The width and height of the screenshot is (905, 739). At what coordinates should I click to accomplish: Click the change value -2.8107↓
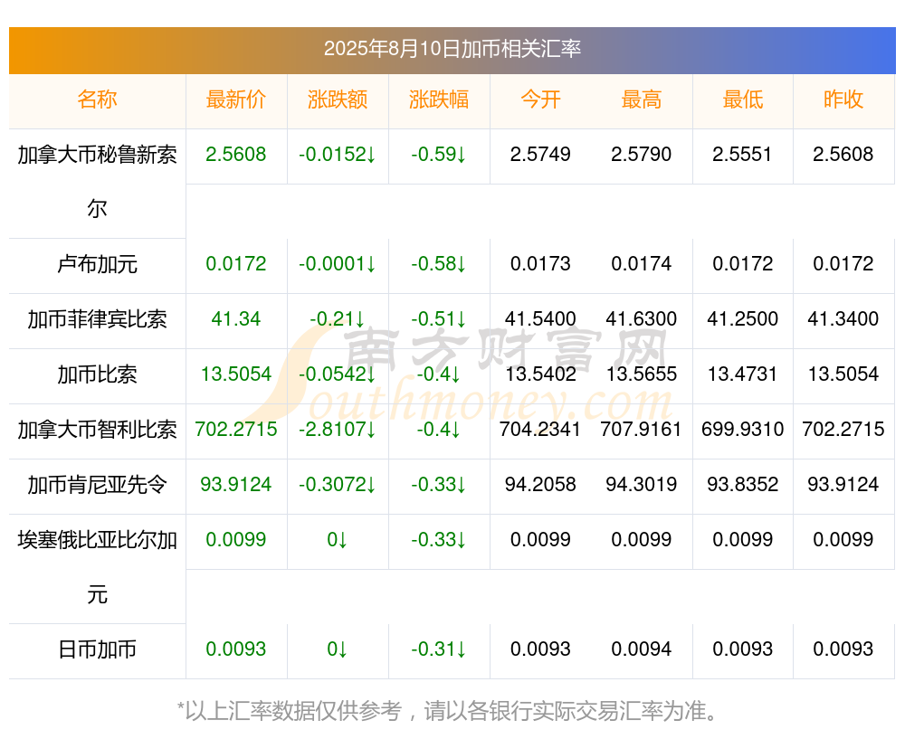point(338,430)
